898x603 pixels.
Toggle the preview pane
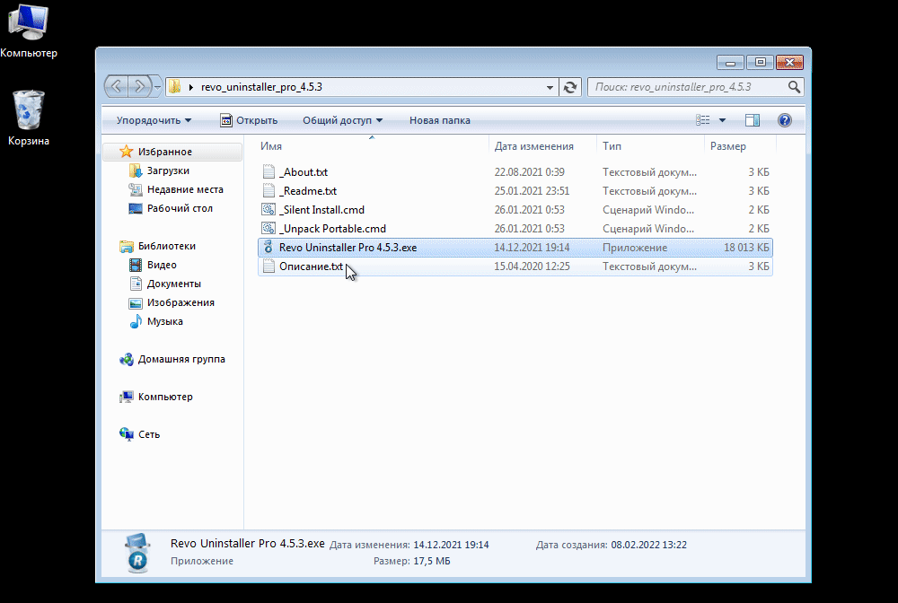coord(753,120)
